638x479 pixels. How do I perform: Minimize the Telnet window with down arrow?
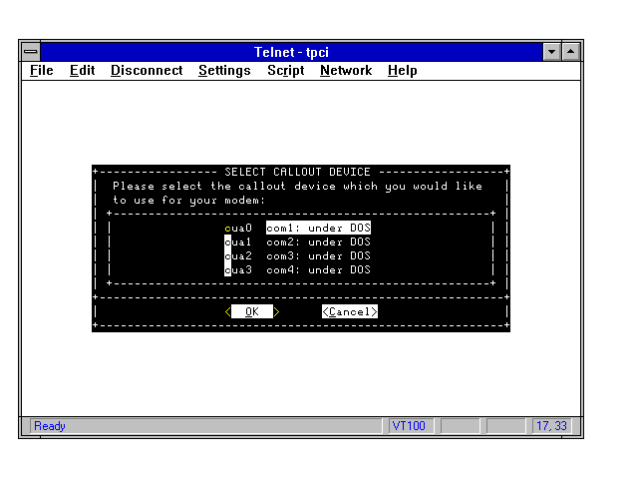(552, 51)
